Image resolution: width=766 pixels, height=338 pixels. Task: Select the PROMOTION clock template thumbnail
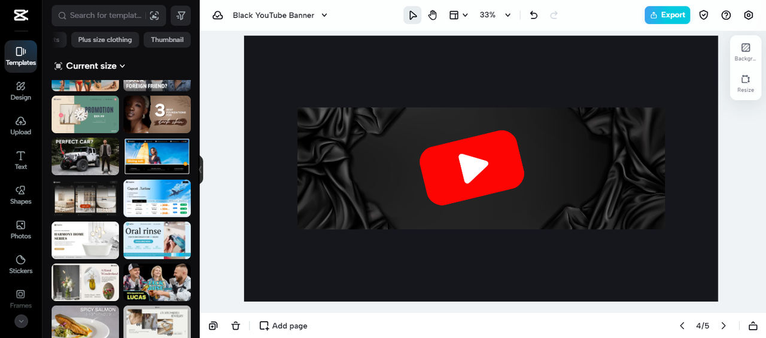pos(85,115)
